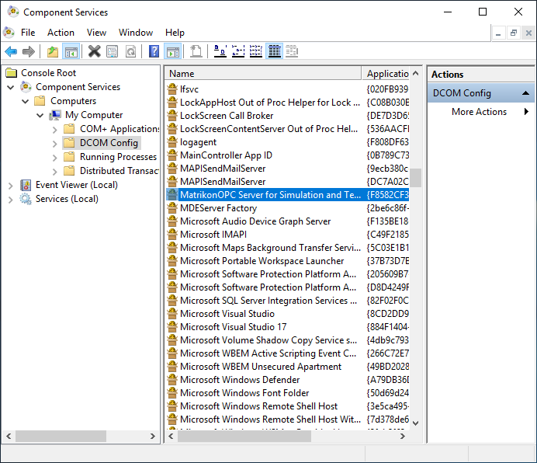Viewport: 537px width, 463px height.
Task: Expand Services (Local) node
Action: pyautogui.click(x=11, y=200)
